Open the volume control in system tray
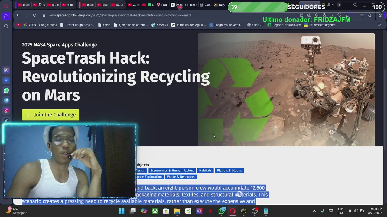 356,211
